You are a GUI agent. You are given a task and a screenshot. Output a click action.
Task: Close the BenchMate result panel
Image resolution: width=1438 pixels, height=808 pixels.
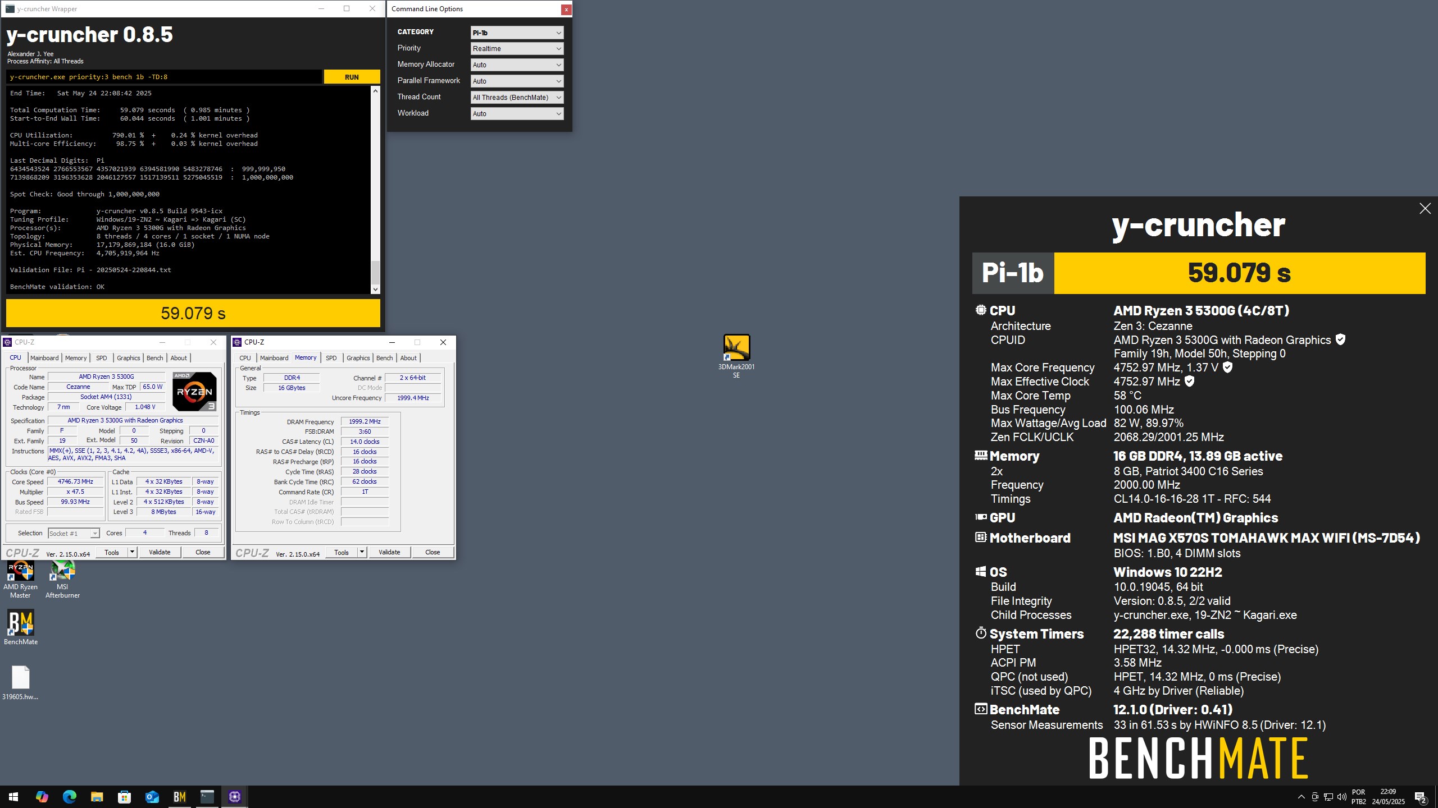pos(1425,209)
